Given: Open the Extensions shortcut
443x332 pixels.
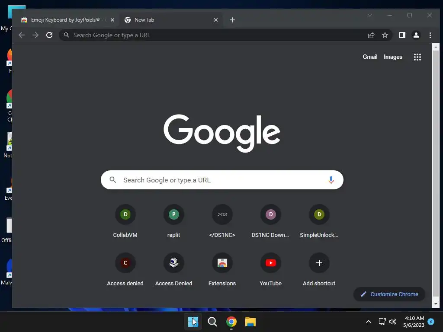Looking at the screenshot, I should coord(222,270).
